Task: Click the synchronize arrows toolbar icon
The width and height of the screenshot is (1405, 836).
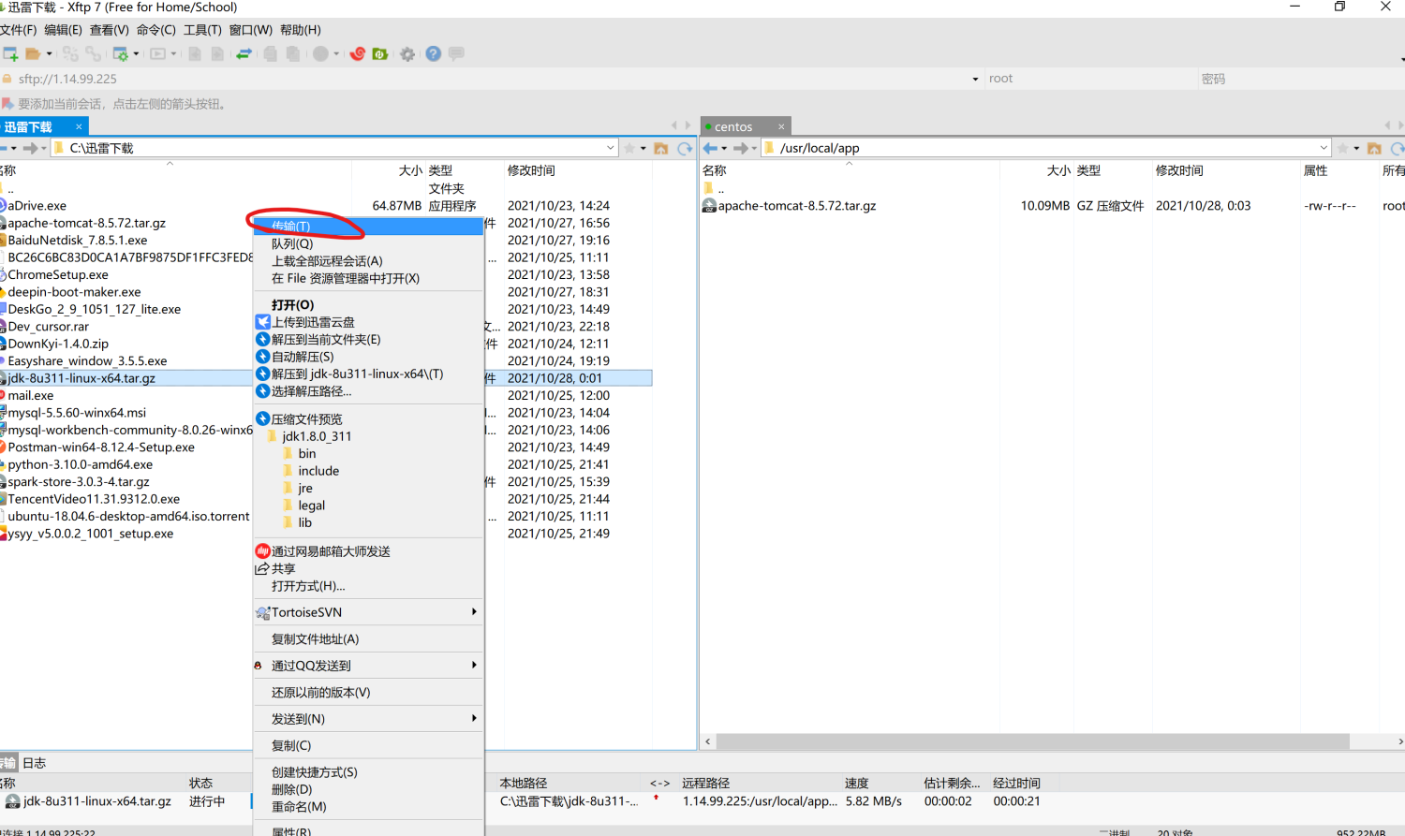Action: 244,54
